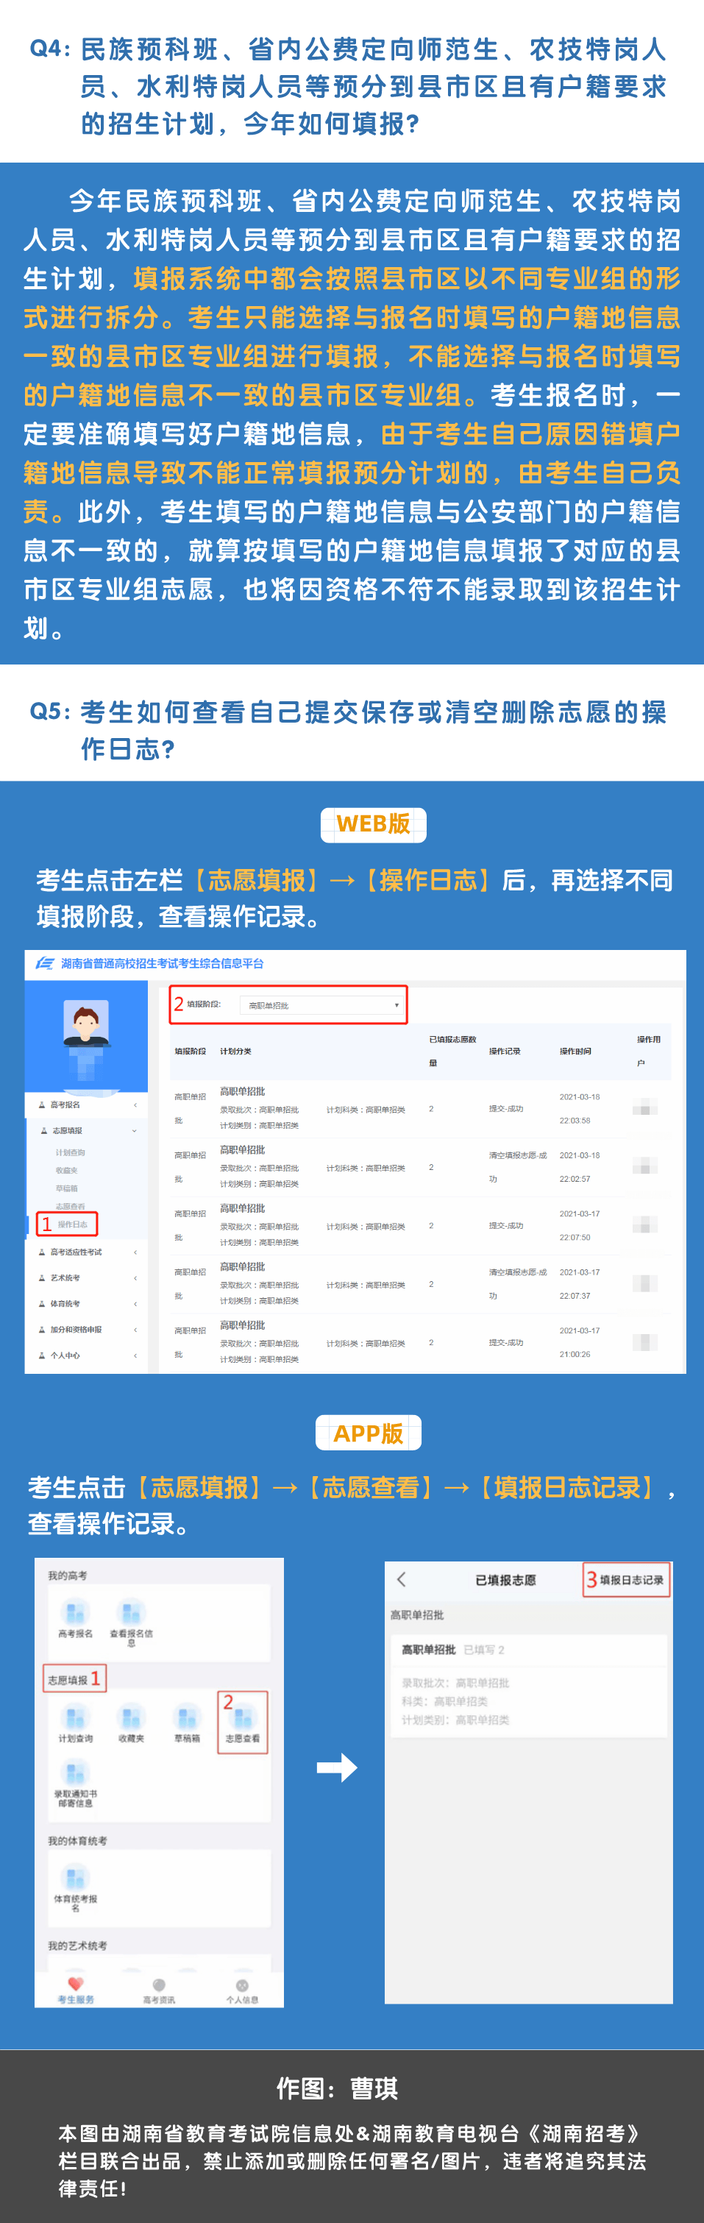
Task: Click the 计划分类 column header
Action: pyautogui.click(x=235, y=1051)
